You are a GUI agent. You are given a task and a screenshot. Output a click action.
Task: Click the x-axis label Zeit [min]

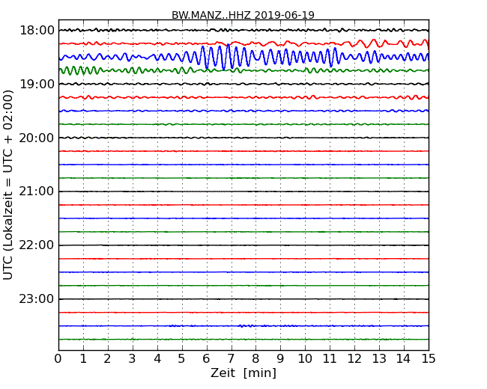click(243, 373)
